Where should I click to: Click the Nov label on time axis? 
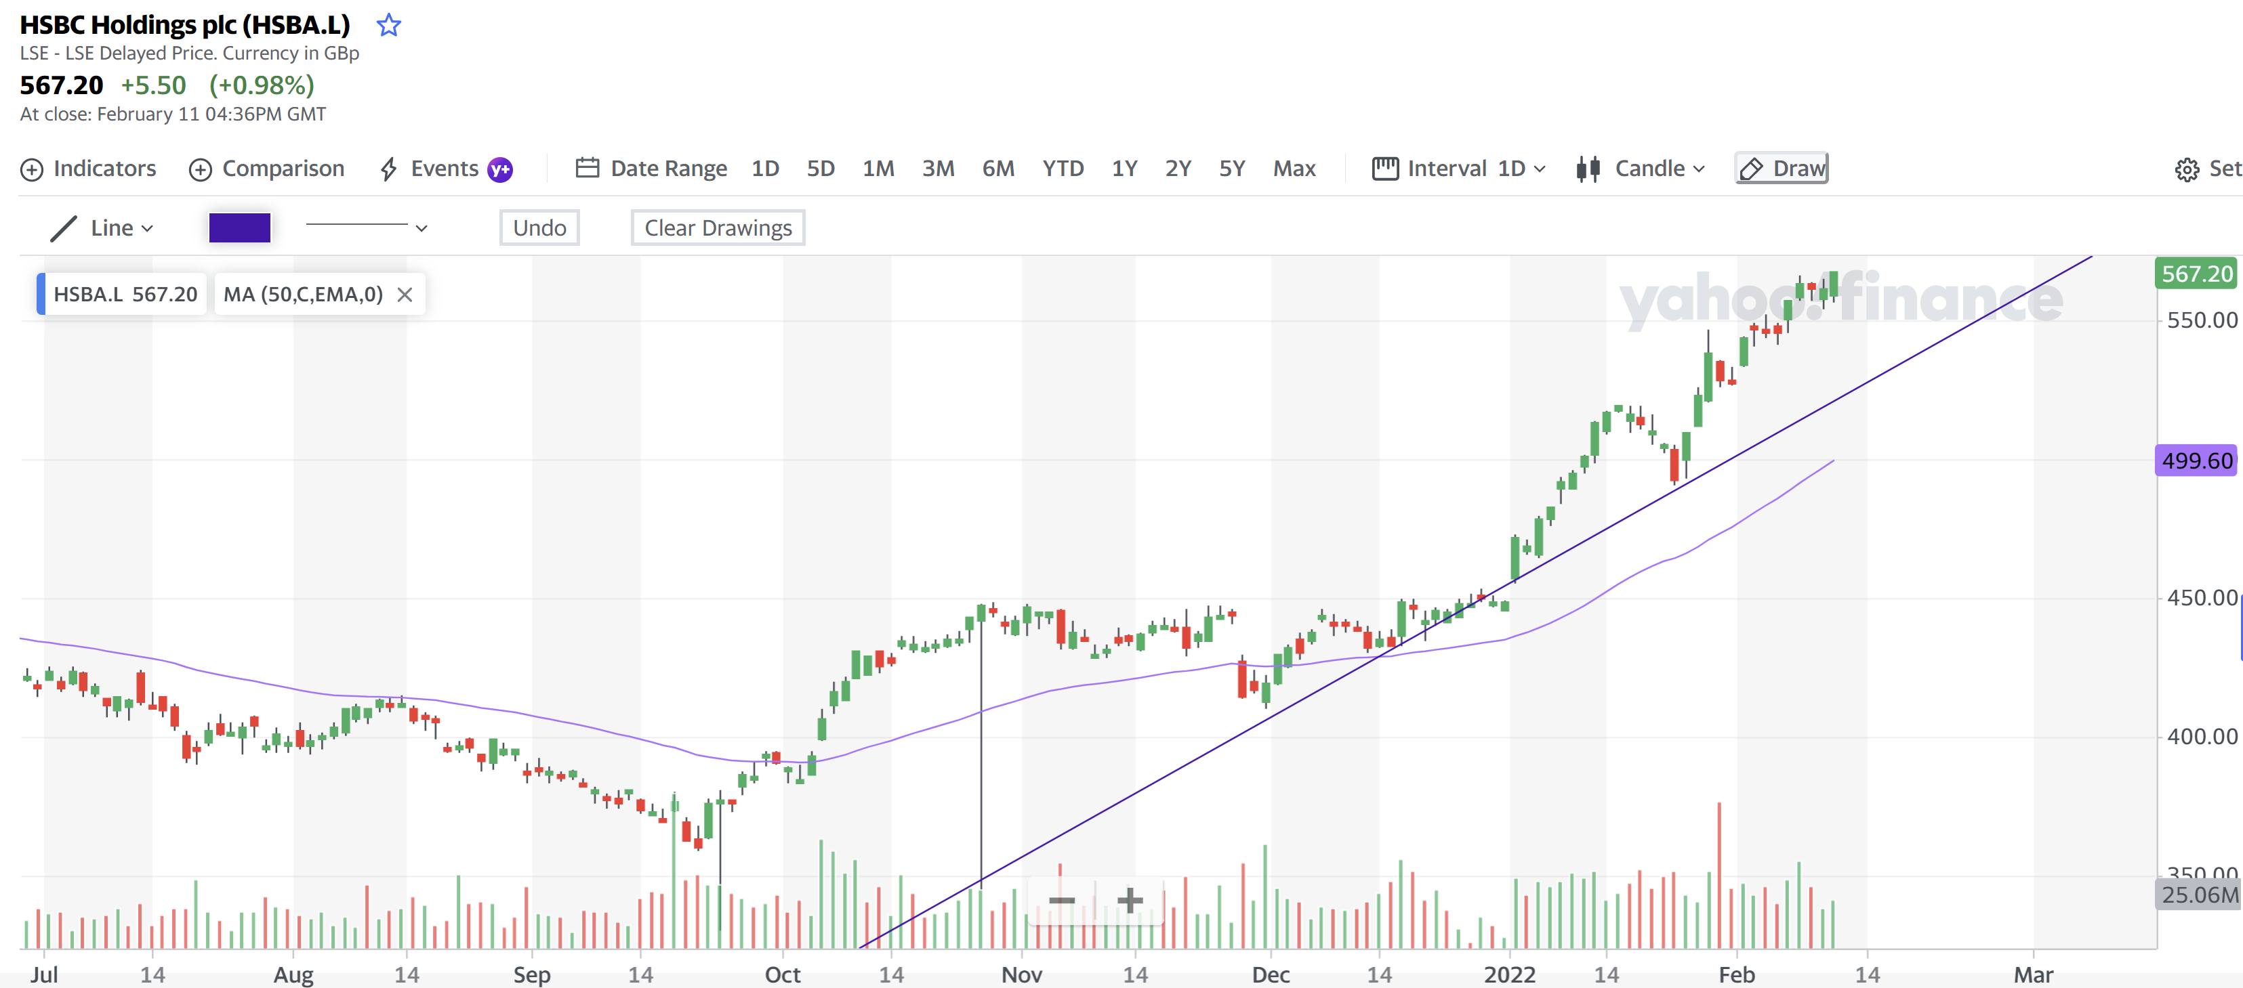[1021, 974]
